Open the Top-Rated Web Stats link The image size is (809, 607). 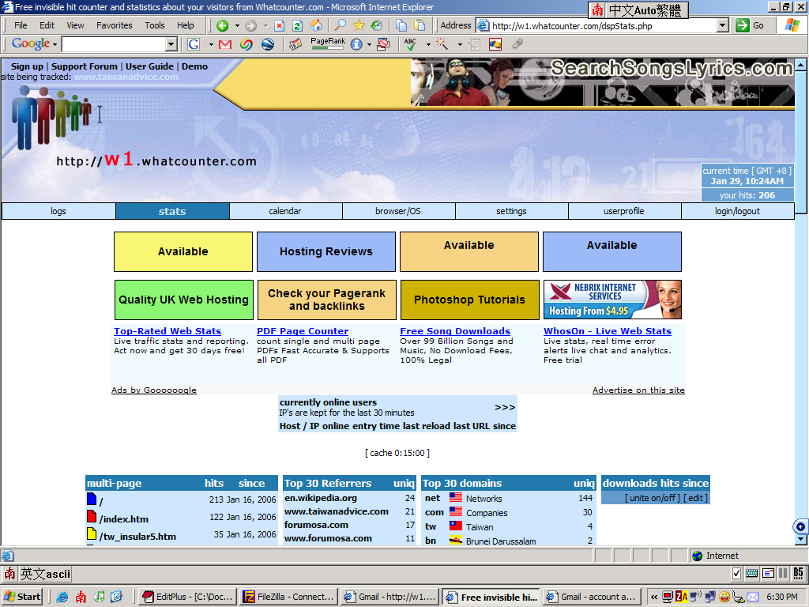(167, 331)
